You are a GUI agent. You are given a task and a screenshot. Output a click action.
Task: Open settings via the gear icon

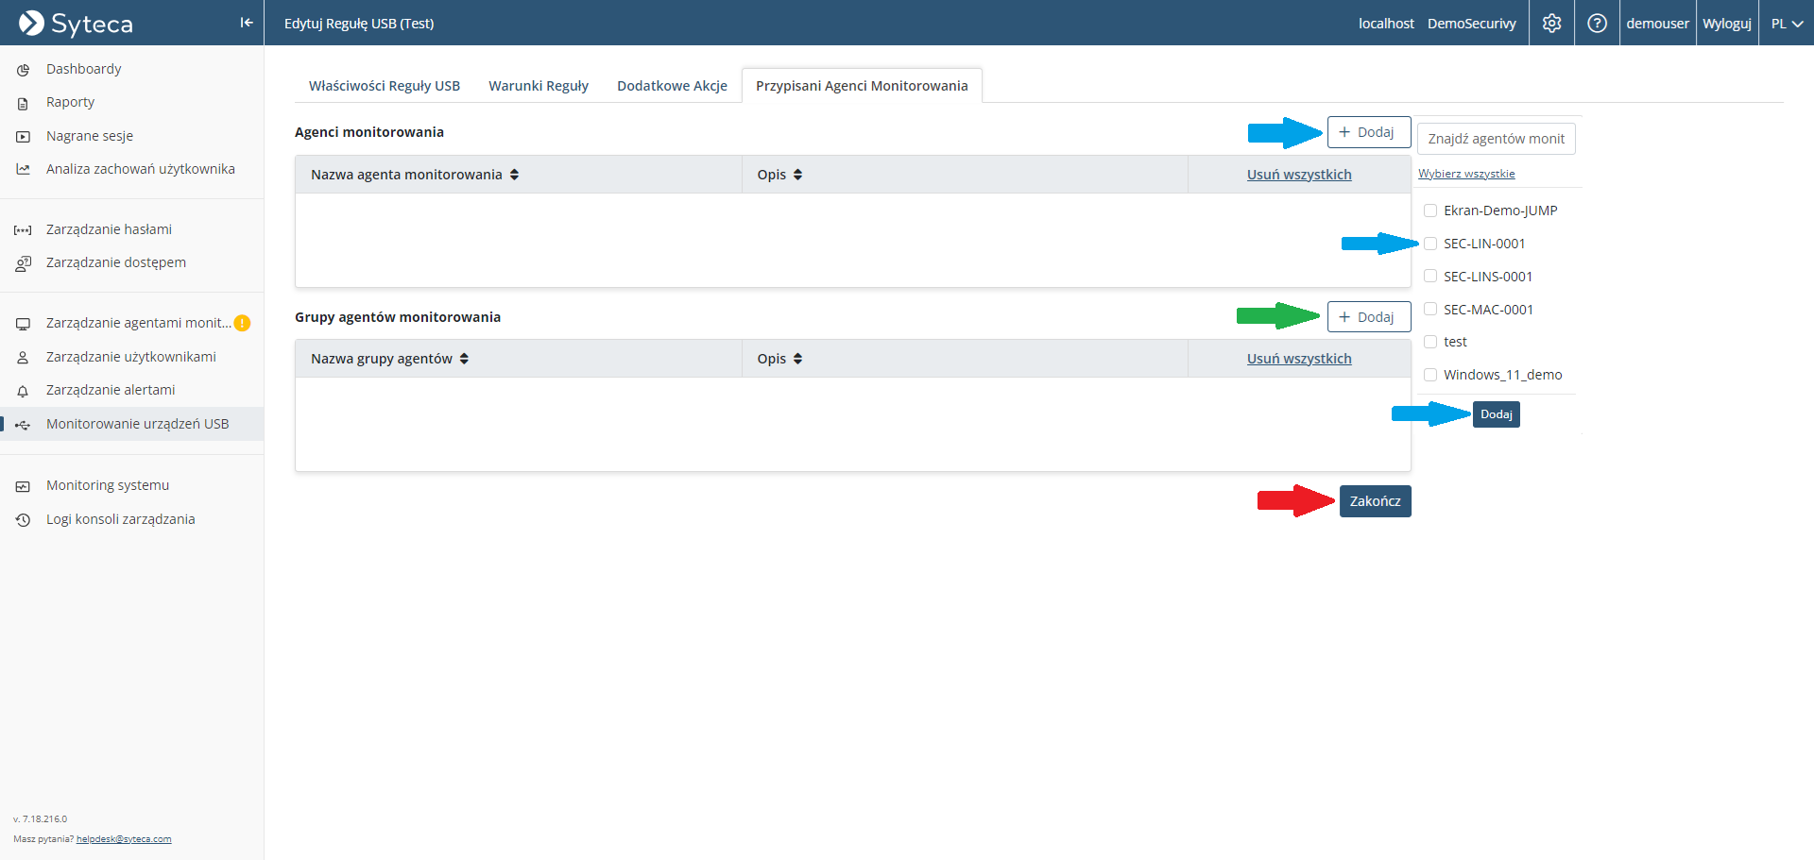[x=1551, y=24]
